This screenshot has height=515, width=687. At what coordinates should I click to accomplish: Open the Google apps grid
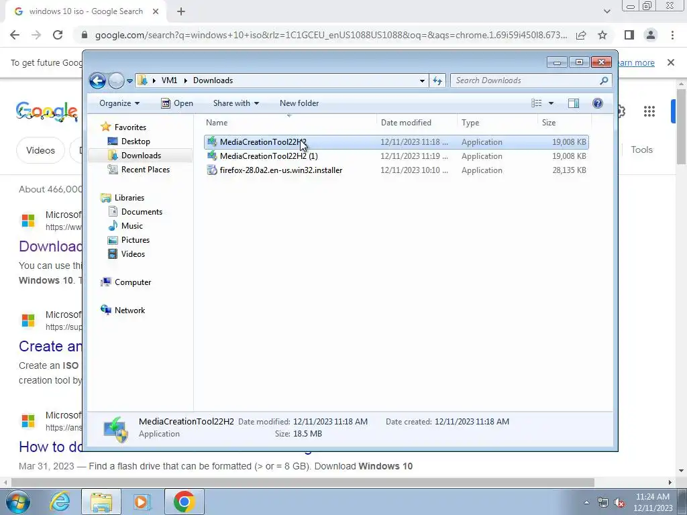tap(649, 111)
